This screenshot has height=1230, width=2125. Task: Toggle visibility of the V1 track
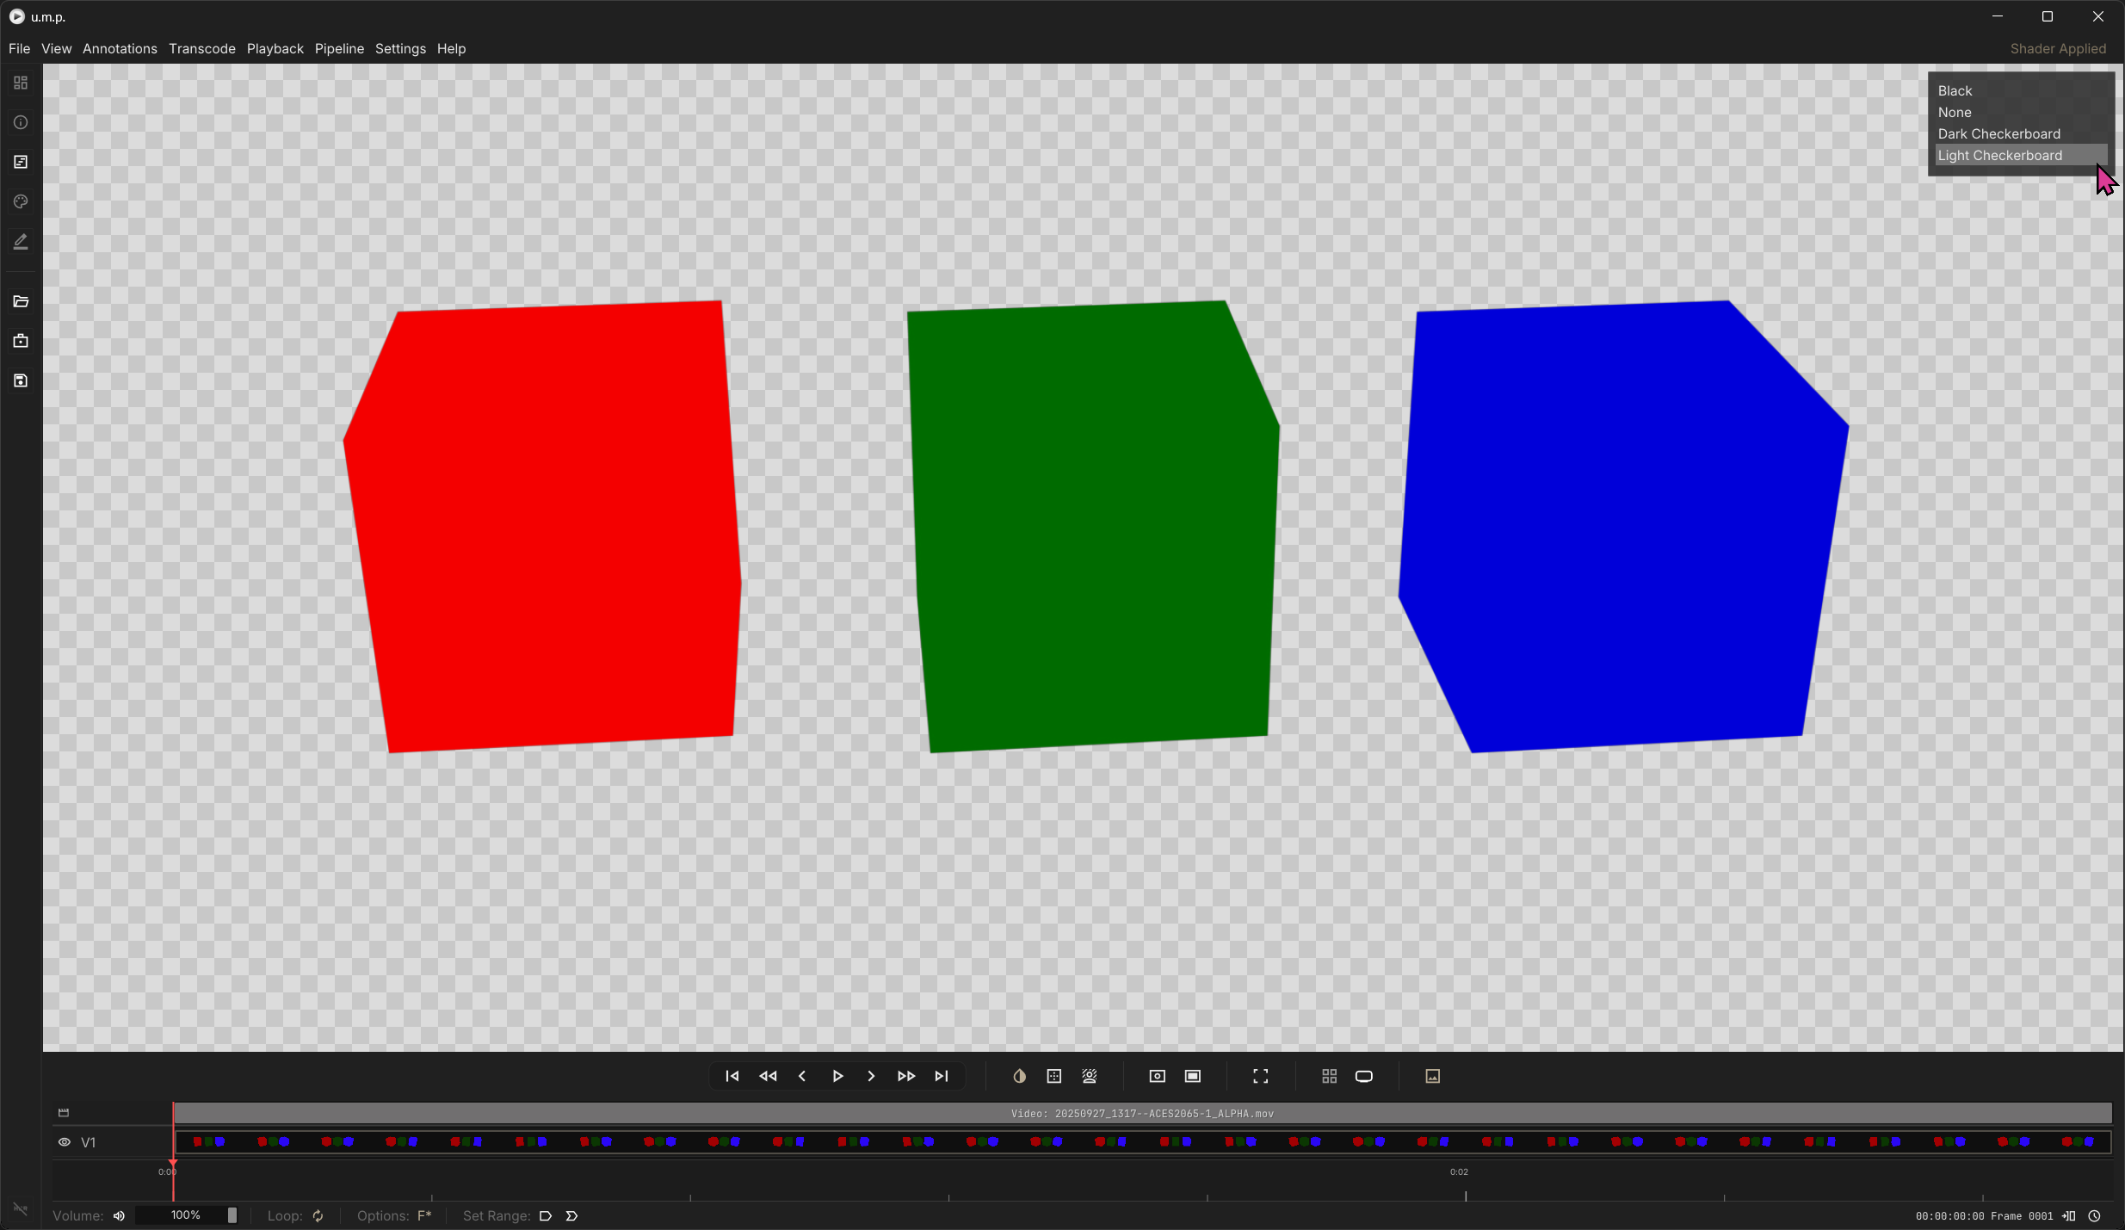(63, 1141)
